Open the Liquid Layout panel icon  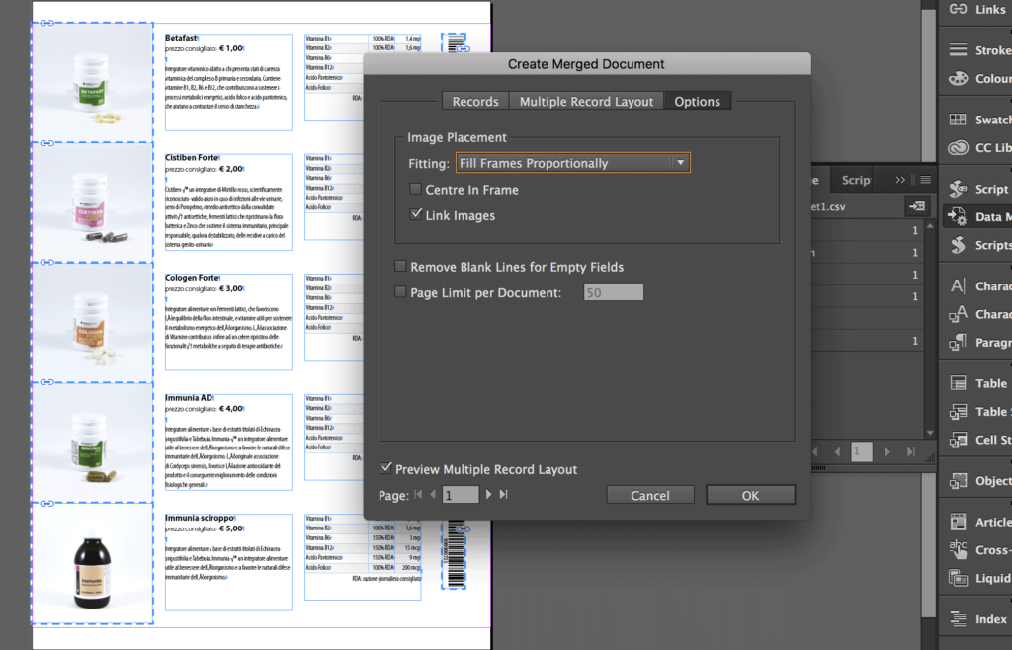coord(958,578)
